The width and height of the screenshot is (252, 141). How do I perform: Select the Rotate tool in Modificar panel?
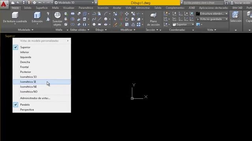(127, 19)
